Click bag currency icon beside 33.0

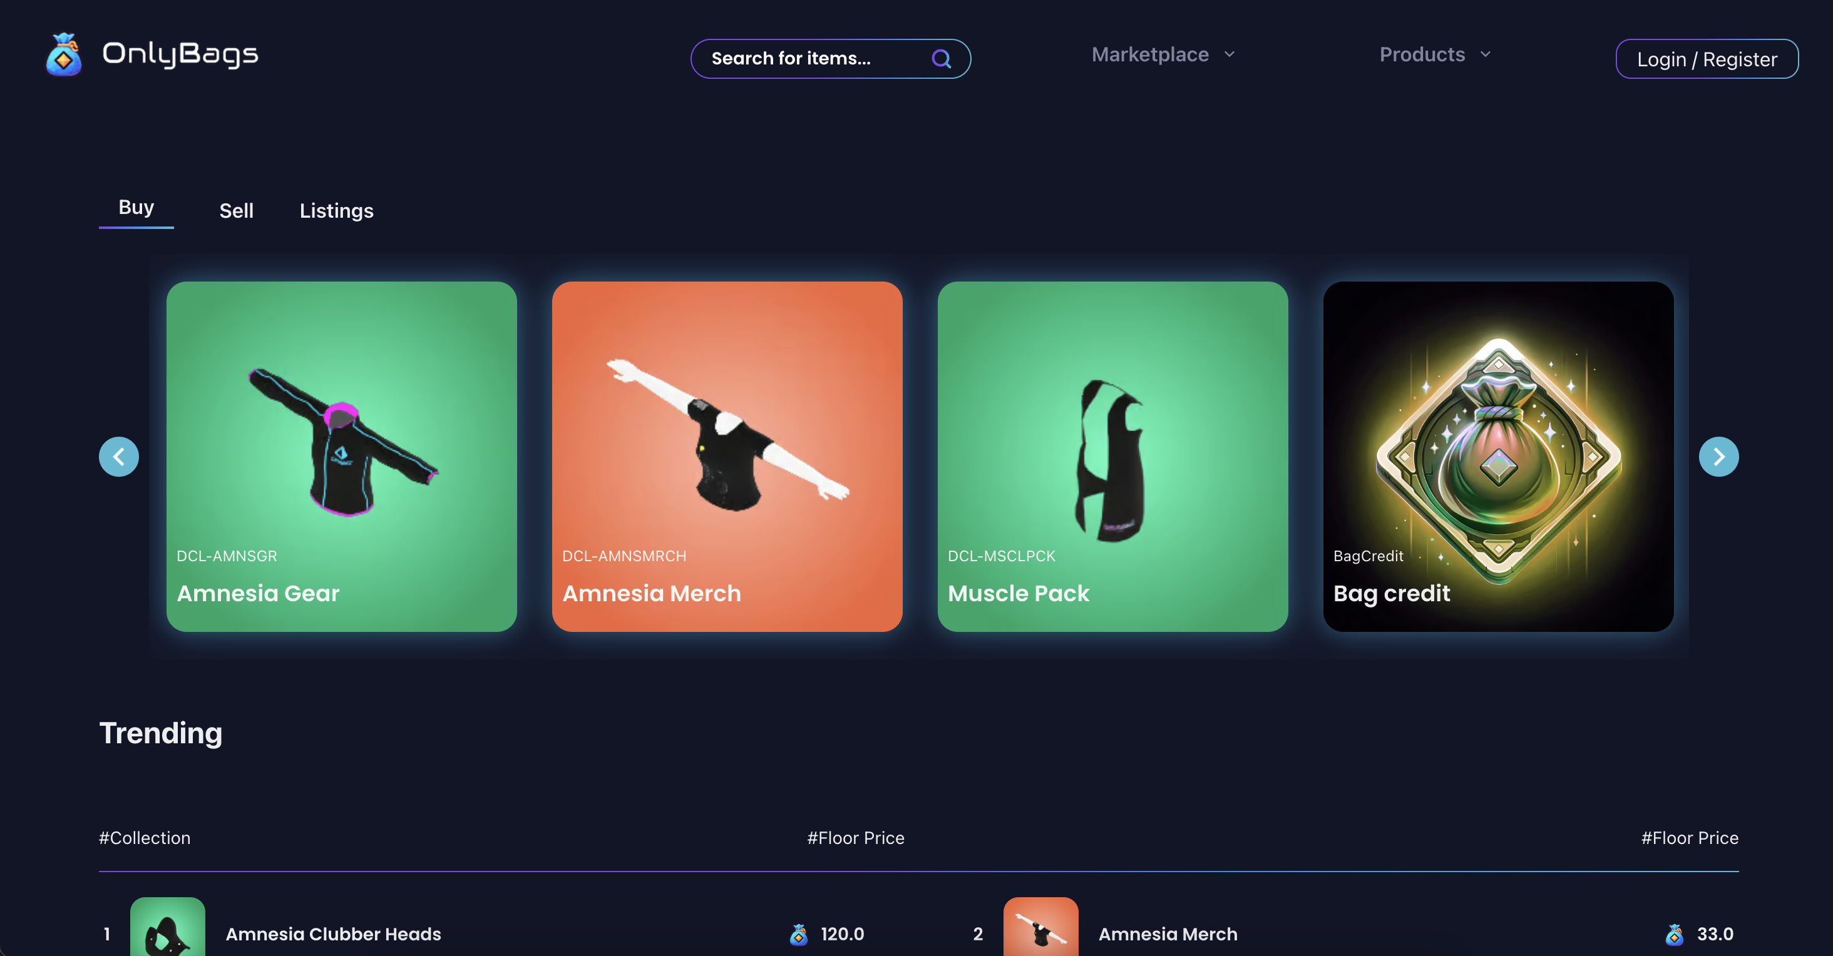tap(1675, 934)
